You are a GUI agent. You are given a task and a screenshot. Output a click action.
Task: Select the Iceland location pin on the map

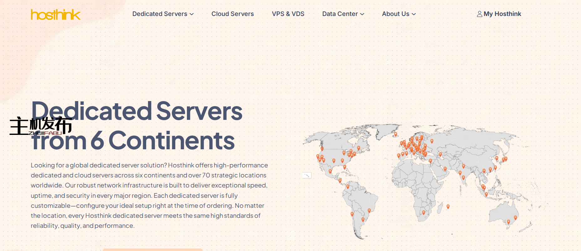[x=395, y=134]
